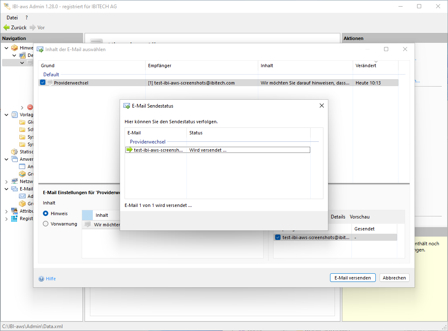The height and width of the screenshot is (331, 448).
Task: Click the green arrow icon in send status row
Action: pos(130,150)
